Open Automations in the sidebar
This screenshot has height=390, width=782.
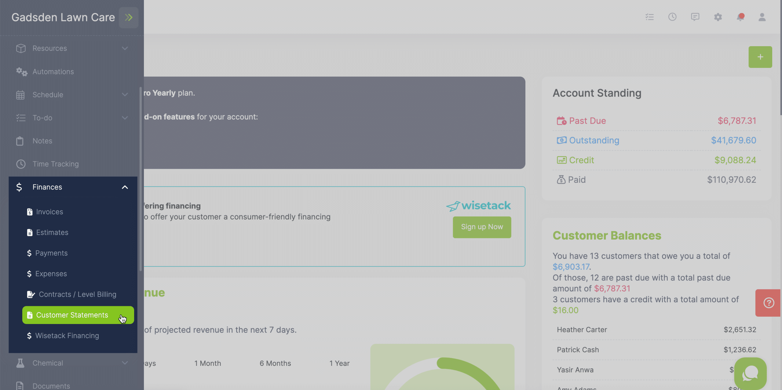click(x=53, y=72)
